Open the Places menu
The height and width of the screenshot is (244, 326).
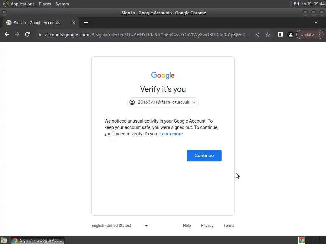(45, 4)
